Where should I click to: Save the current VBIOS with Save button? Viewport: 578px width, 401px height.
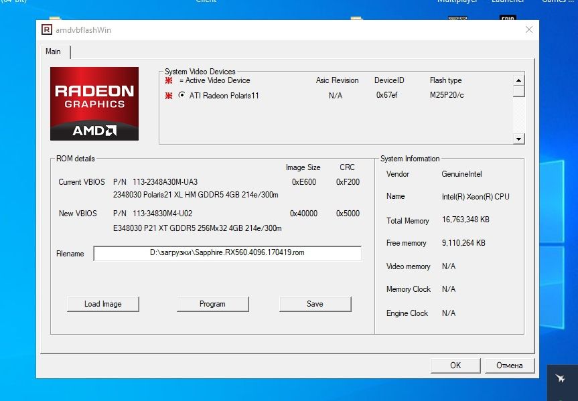coord(315,304)
